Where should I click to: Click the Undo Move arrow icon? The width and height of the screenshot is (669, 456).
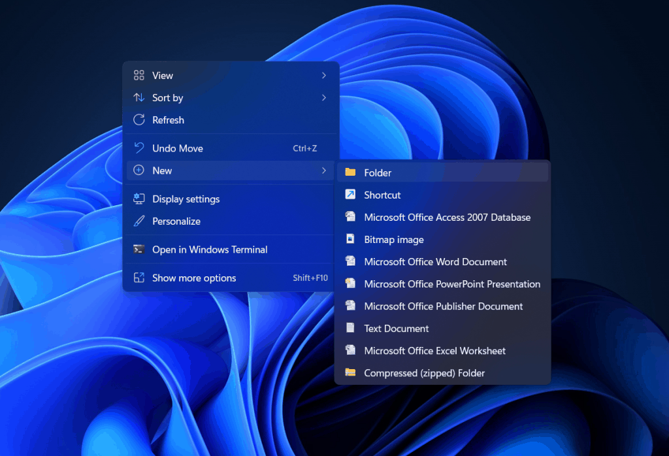coord(139,148)
